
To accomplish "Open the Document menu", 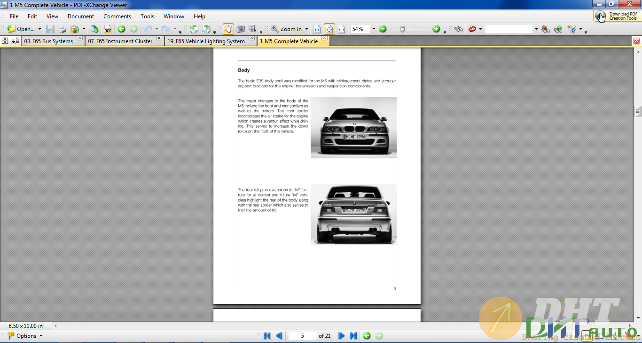I will [x=81, y=16].
